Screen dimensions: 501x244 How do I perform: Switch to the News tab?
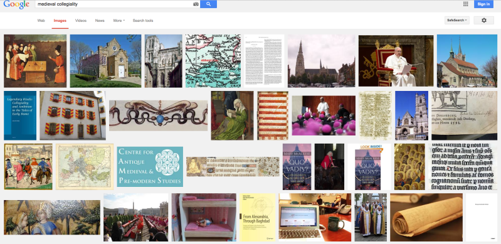pyautogui.click(x=100, y=21)
